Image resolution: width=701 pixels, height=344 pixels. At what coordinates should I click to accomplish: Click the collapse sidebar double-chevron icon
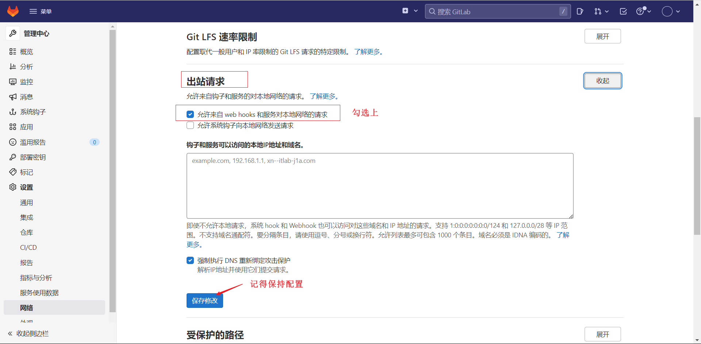10,333
